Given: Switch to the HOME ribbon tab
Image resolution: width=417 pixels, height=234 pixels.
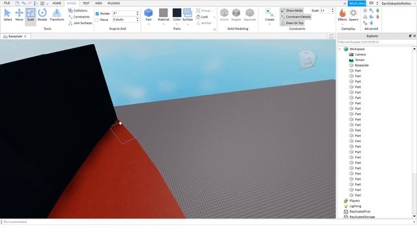Looking at the screenshot, I should (x=57, y=3).
